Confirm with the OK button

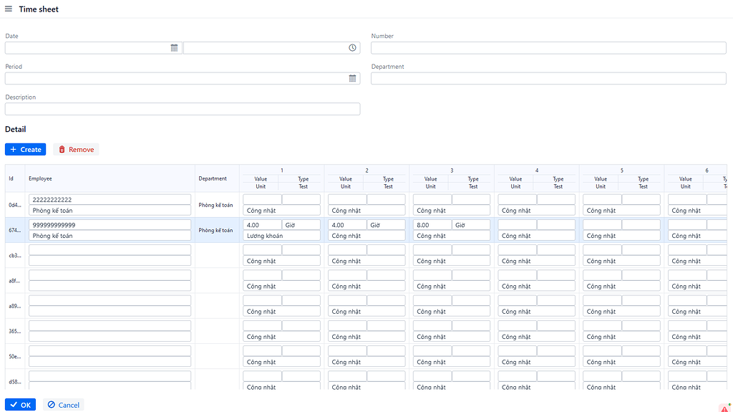click(20, 405)
